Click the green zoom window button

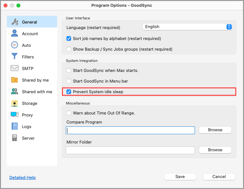(18, 5)
